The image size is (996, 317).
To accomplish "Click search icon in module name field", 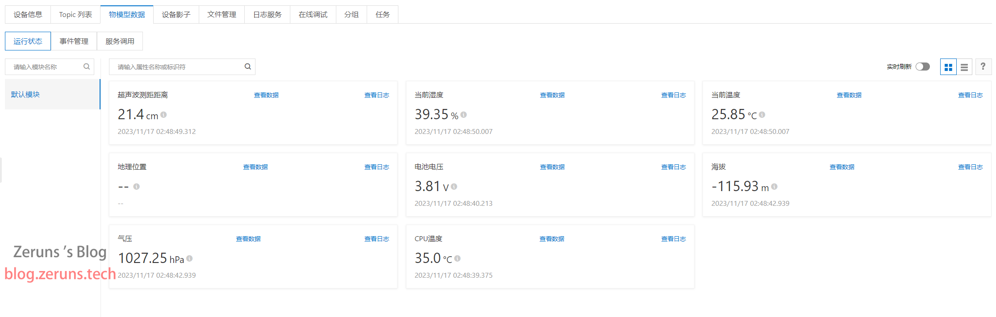I will 87,67.
